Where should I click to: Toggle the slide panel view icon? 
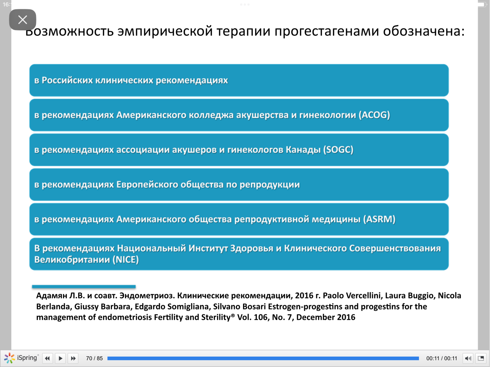481,358
